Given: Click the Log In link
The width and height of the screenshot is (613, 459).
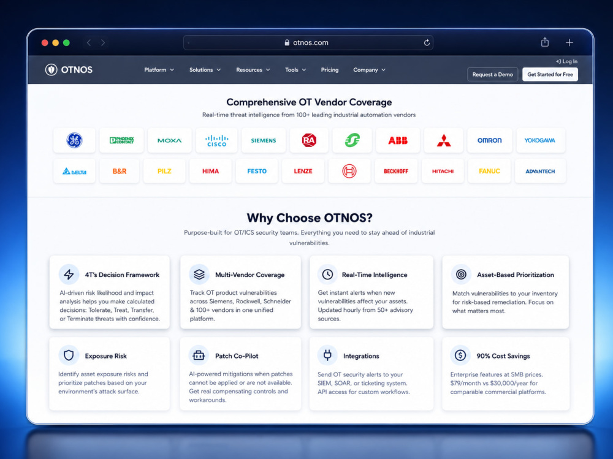Looking at the screenshot, I should point(566,61).
